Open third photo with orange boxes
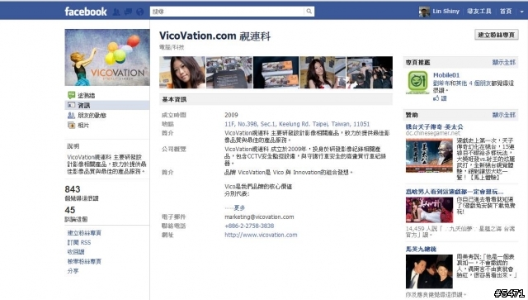The image size is (528, 300). pos(276,72)
